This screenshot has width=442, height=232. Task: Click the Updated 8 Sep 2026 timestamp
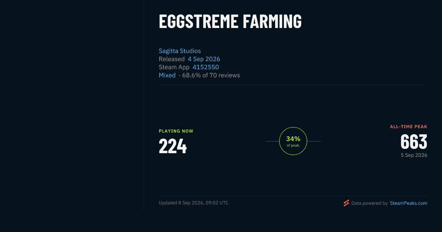[x=194, y=203]
